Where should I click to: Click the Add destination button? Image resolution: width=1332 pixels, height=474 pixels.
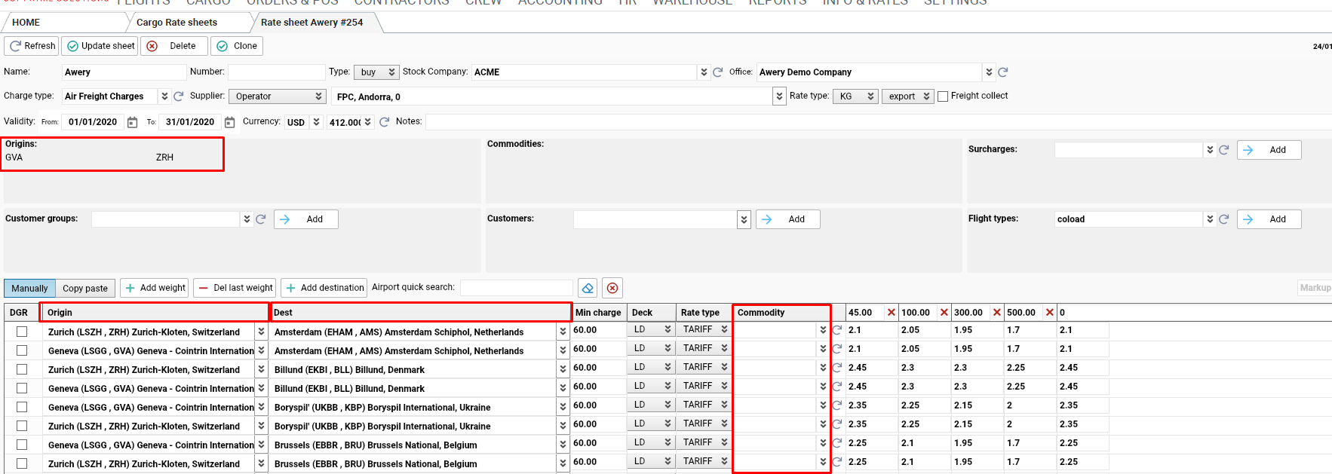click(324, 288)
